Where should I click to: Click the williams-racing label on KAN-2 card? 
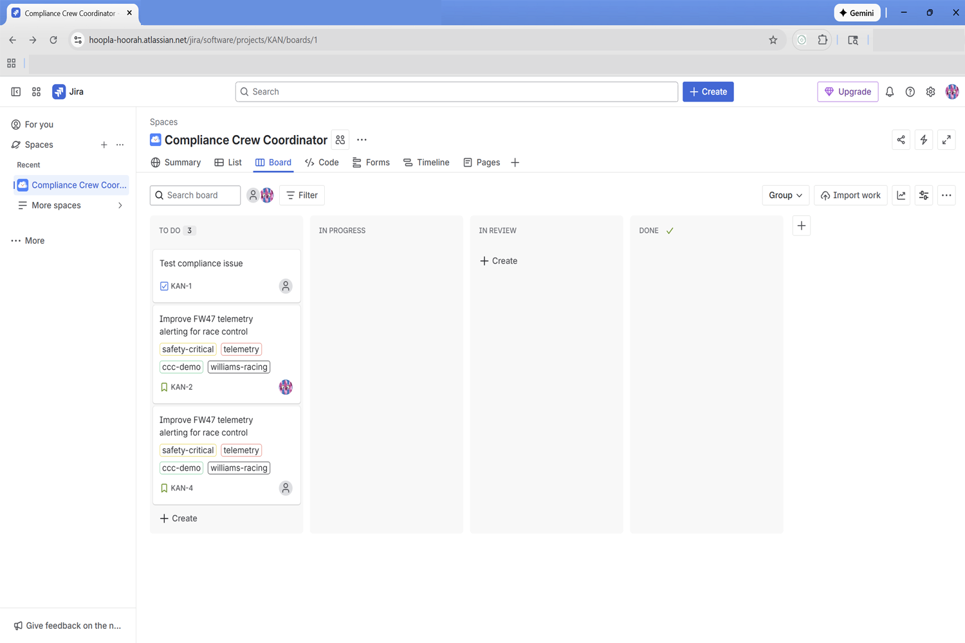[239, 367]
